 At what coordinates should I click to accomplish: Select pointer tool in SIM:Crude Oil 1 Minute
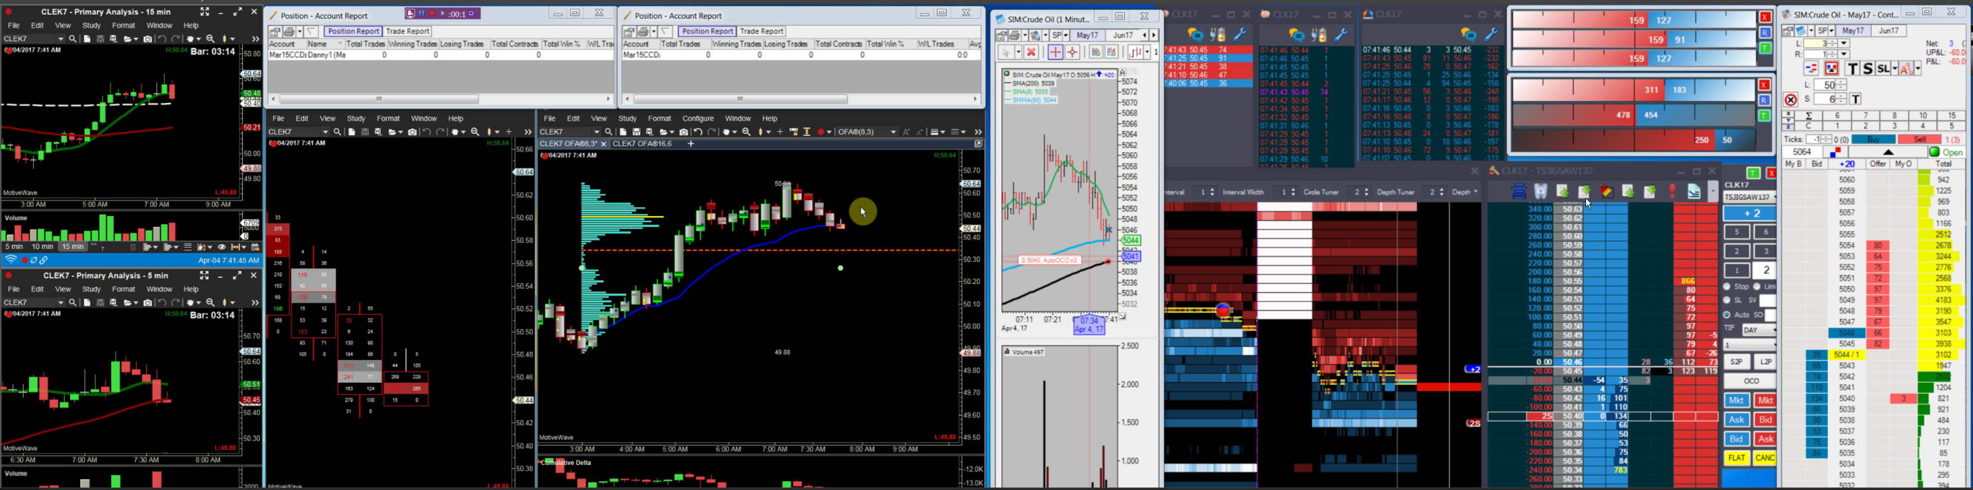pos(1006,52)
